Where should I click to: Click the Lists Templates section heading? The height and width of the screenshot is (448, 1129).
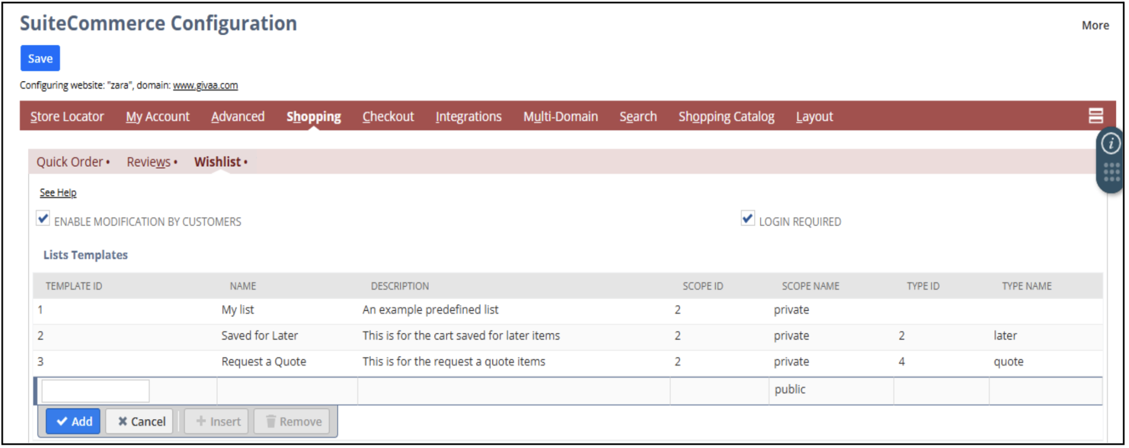point(85,255)
